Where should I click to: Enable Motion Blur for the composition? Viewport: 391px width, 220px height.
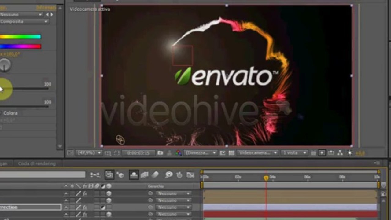pos(155,175)
